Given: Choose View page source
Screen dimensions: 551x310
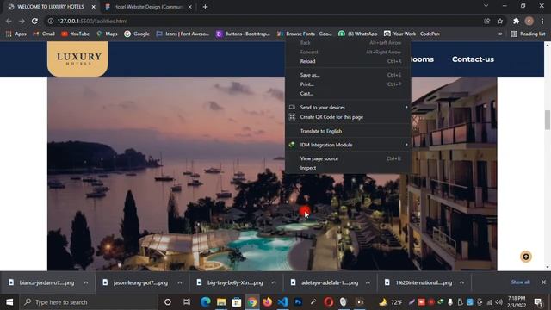Looking at the screenshot, I should [348, 158].
